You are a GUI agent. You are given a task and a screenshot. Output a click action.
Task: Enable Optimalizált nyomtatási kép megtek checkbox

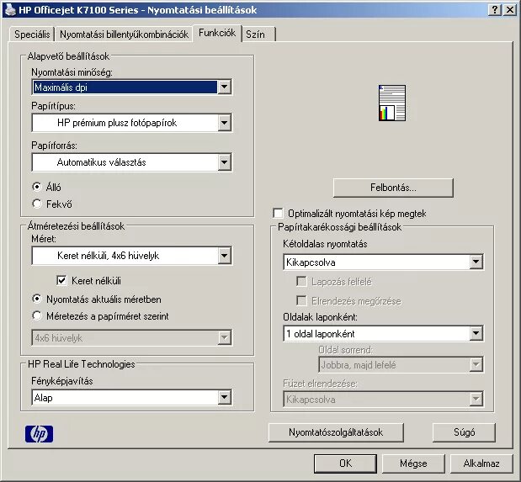coord(278,214)
